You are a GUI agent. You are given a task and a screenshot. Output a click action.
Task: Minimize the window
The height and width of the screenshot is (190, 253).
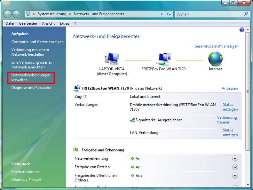[226, 3]
